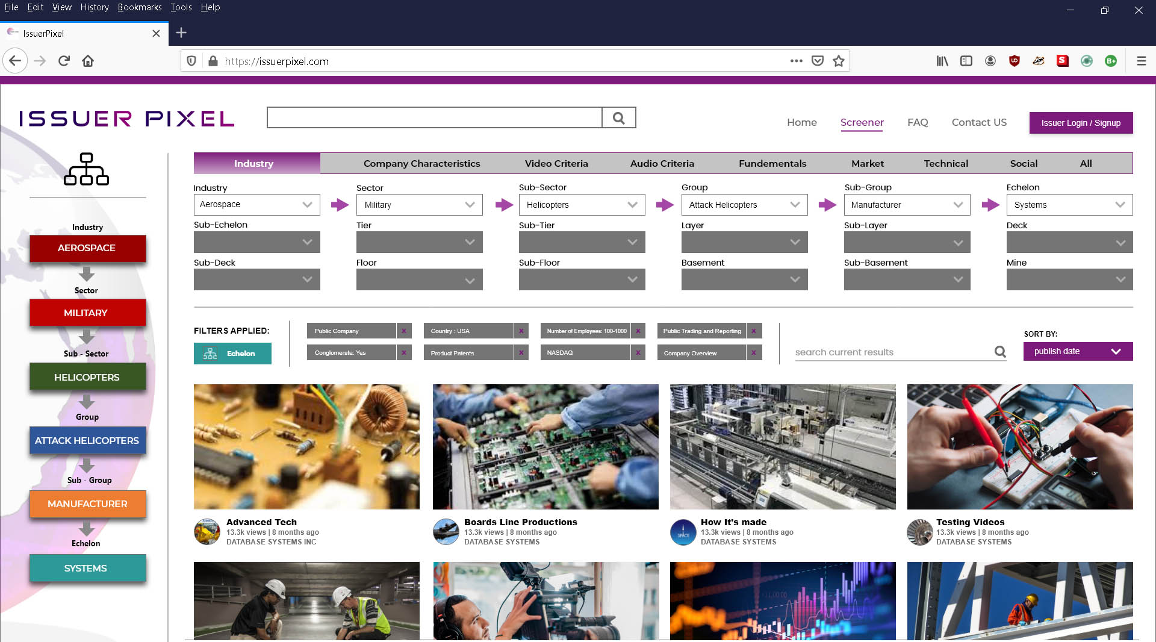
Task: Open the Sub-Sector dropdown showing Helicopters
Action: pos(582,205)
